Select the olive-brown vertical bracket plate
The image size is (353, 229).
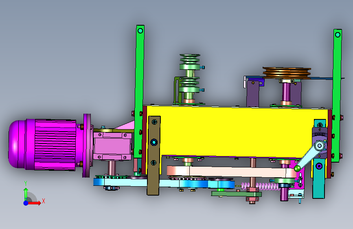tap(154, 156)
